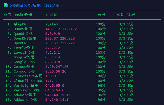
Task: Click the column header "IP地址"
Action: coord(51,15)
